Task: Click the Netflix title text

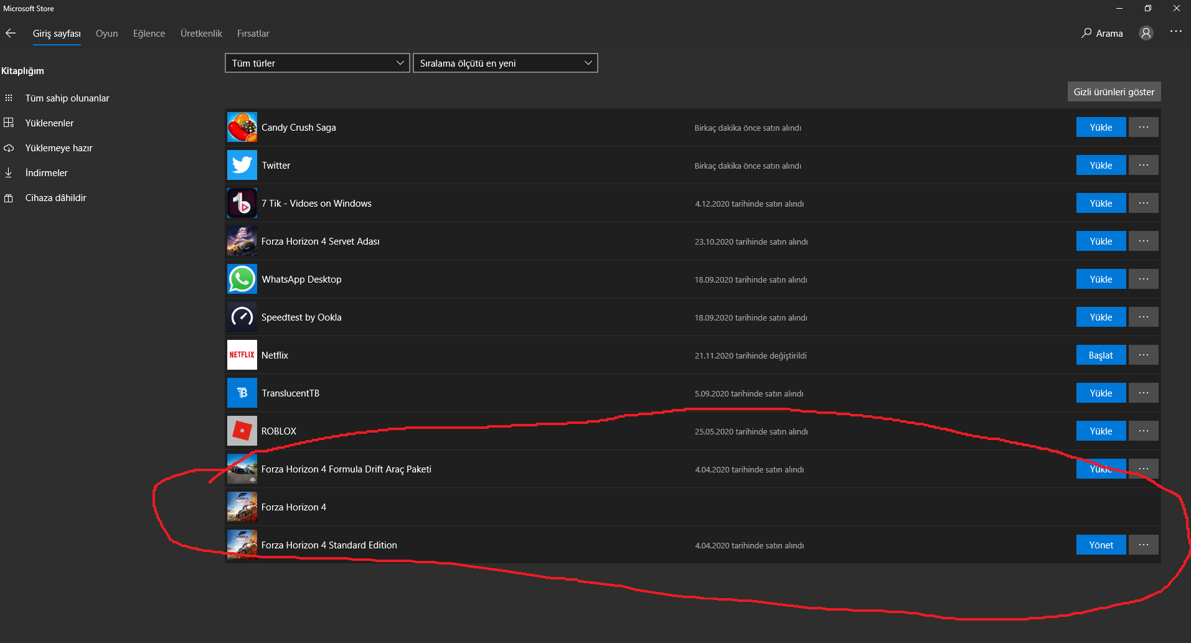Action: point(275,355)
